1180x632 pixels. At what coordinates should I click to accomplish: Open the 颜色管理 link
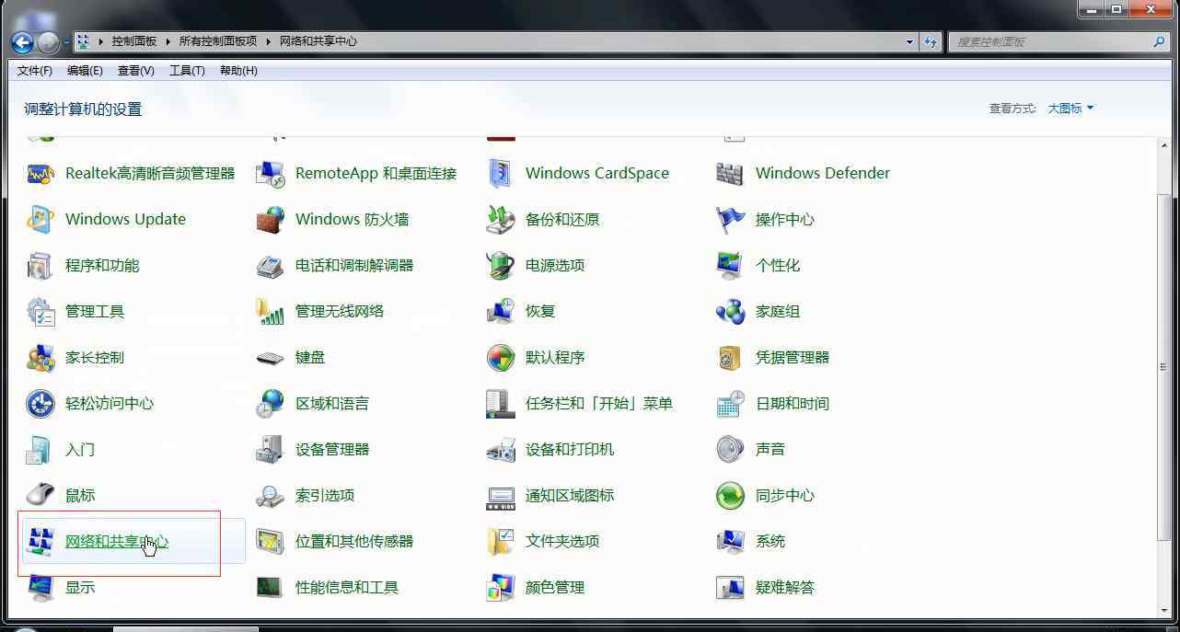tap(555, 588)
